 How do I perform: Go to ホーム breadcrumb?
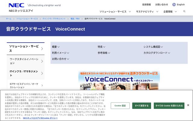9,19
